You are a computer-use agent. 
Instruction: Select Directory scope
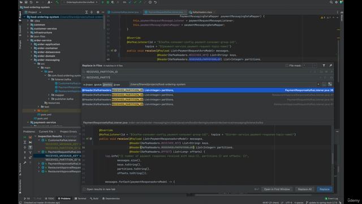click(x=107, y=84)
